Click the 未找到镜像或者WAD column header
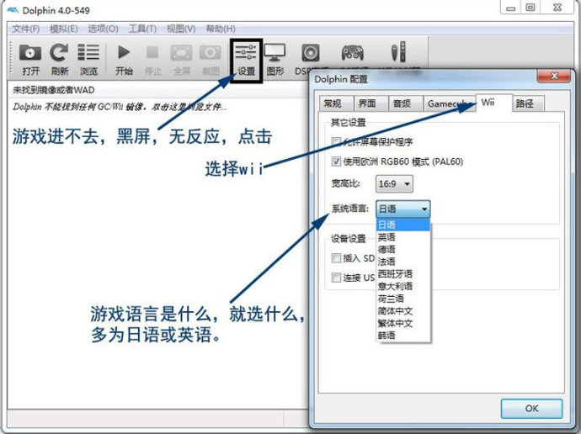The height and width of the screenshot is (434, 581). (157, 90)
